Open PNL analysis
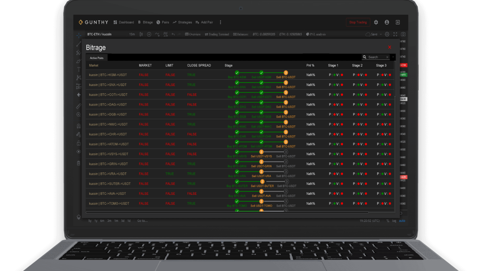This screenshot has width=484, height=271. [316, 34]
